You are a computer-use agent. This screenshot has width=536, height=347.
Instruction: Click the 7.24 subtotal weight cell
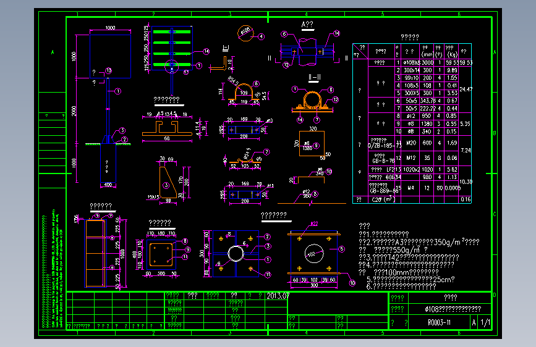pyautogui.click(x=466, y=150)
